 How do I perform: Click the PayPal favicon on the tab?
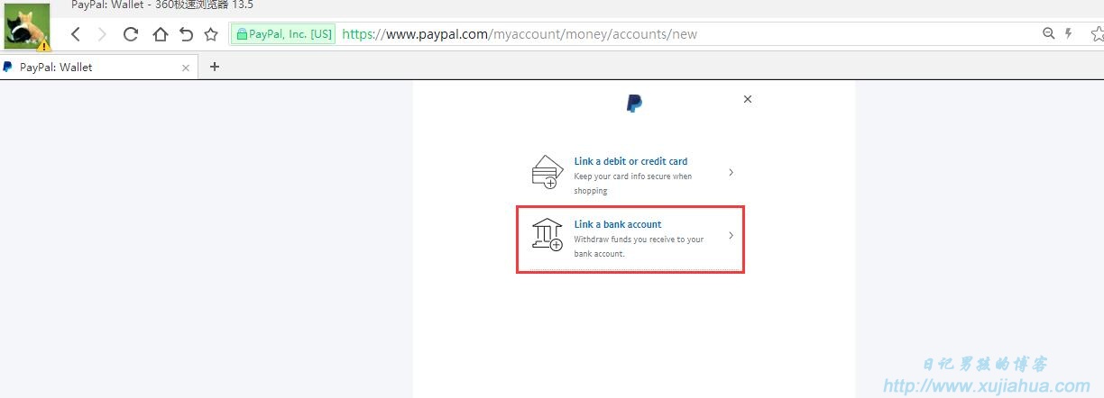(x=8, y=67)
